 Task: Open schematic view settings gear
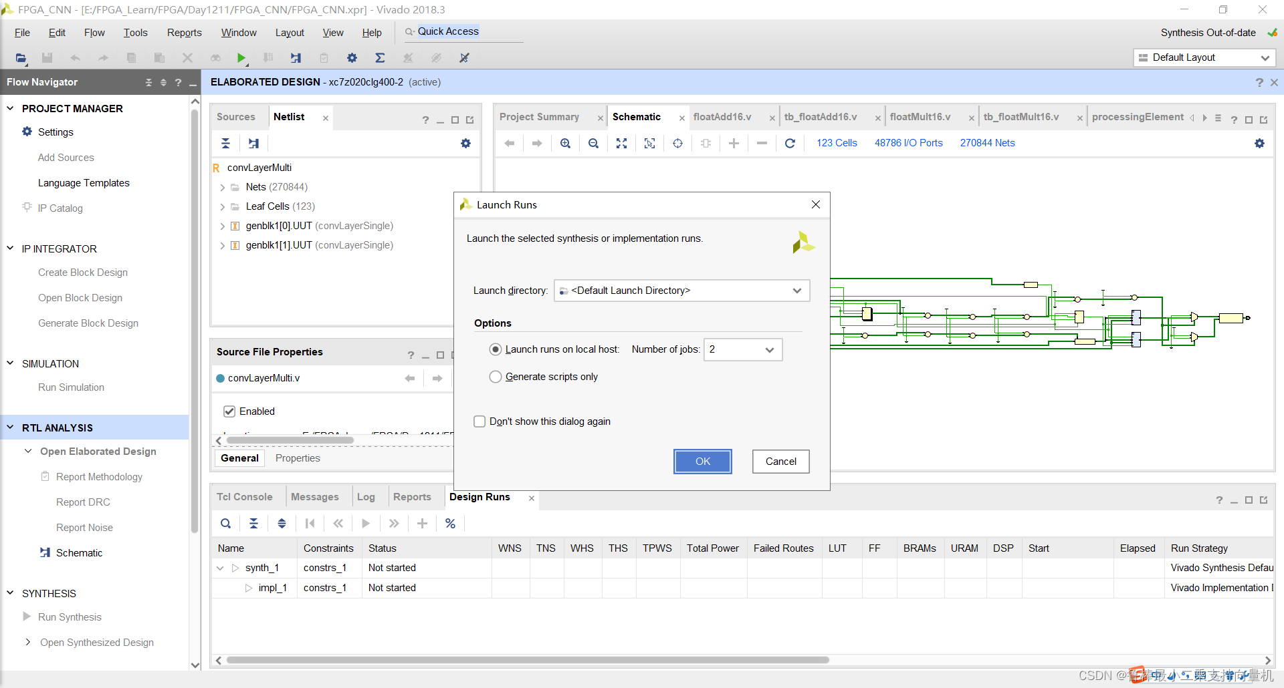tap(1259, 143)
